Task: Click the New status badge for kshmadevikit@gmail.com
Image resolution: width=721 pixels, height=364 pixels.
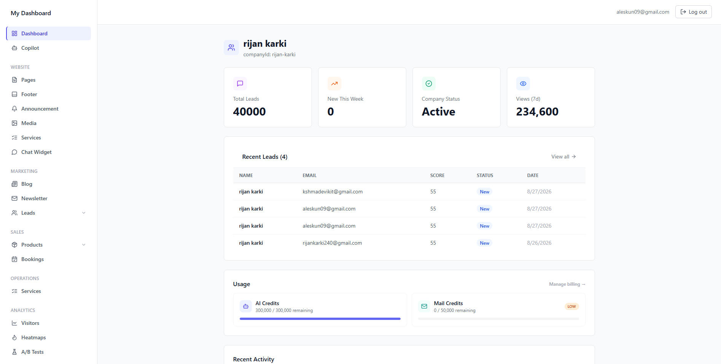Action: [484, 192]
